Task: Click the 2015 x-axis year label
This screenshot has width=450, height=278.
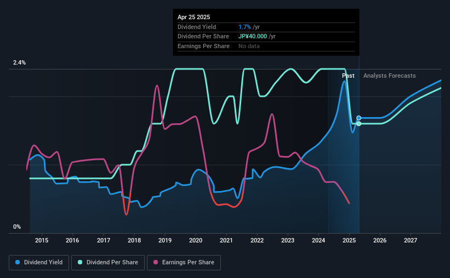Action: click(42, 240)
